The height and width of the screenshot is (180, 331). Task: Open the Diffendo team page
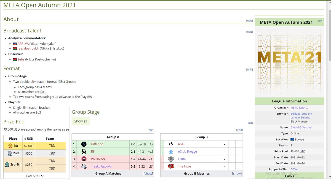point(97,144)
